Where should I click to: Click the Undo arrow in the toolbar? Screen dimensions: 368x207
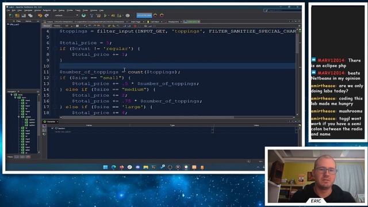[40, 16]
